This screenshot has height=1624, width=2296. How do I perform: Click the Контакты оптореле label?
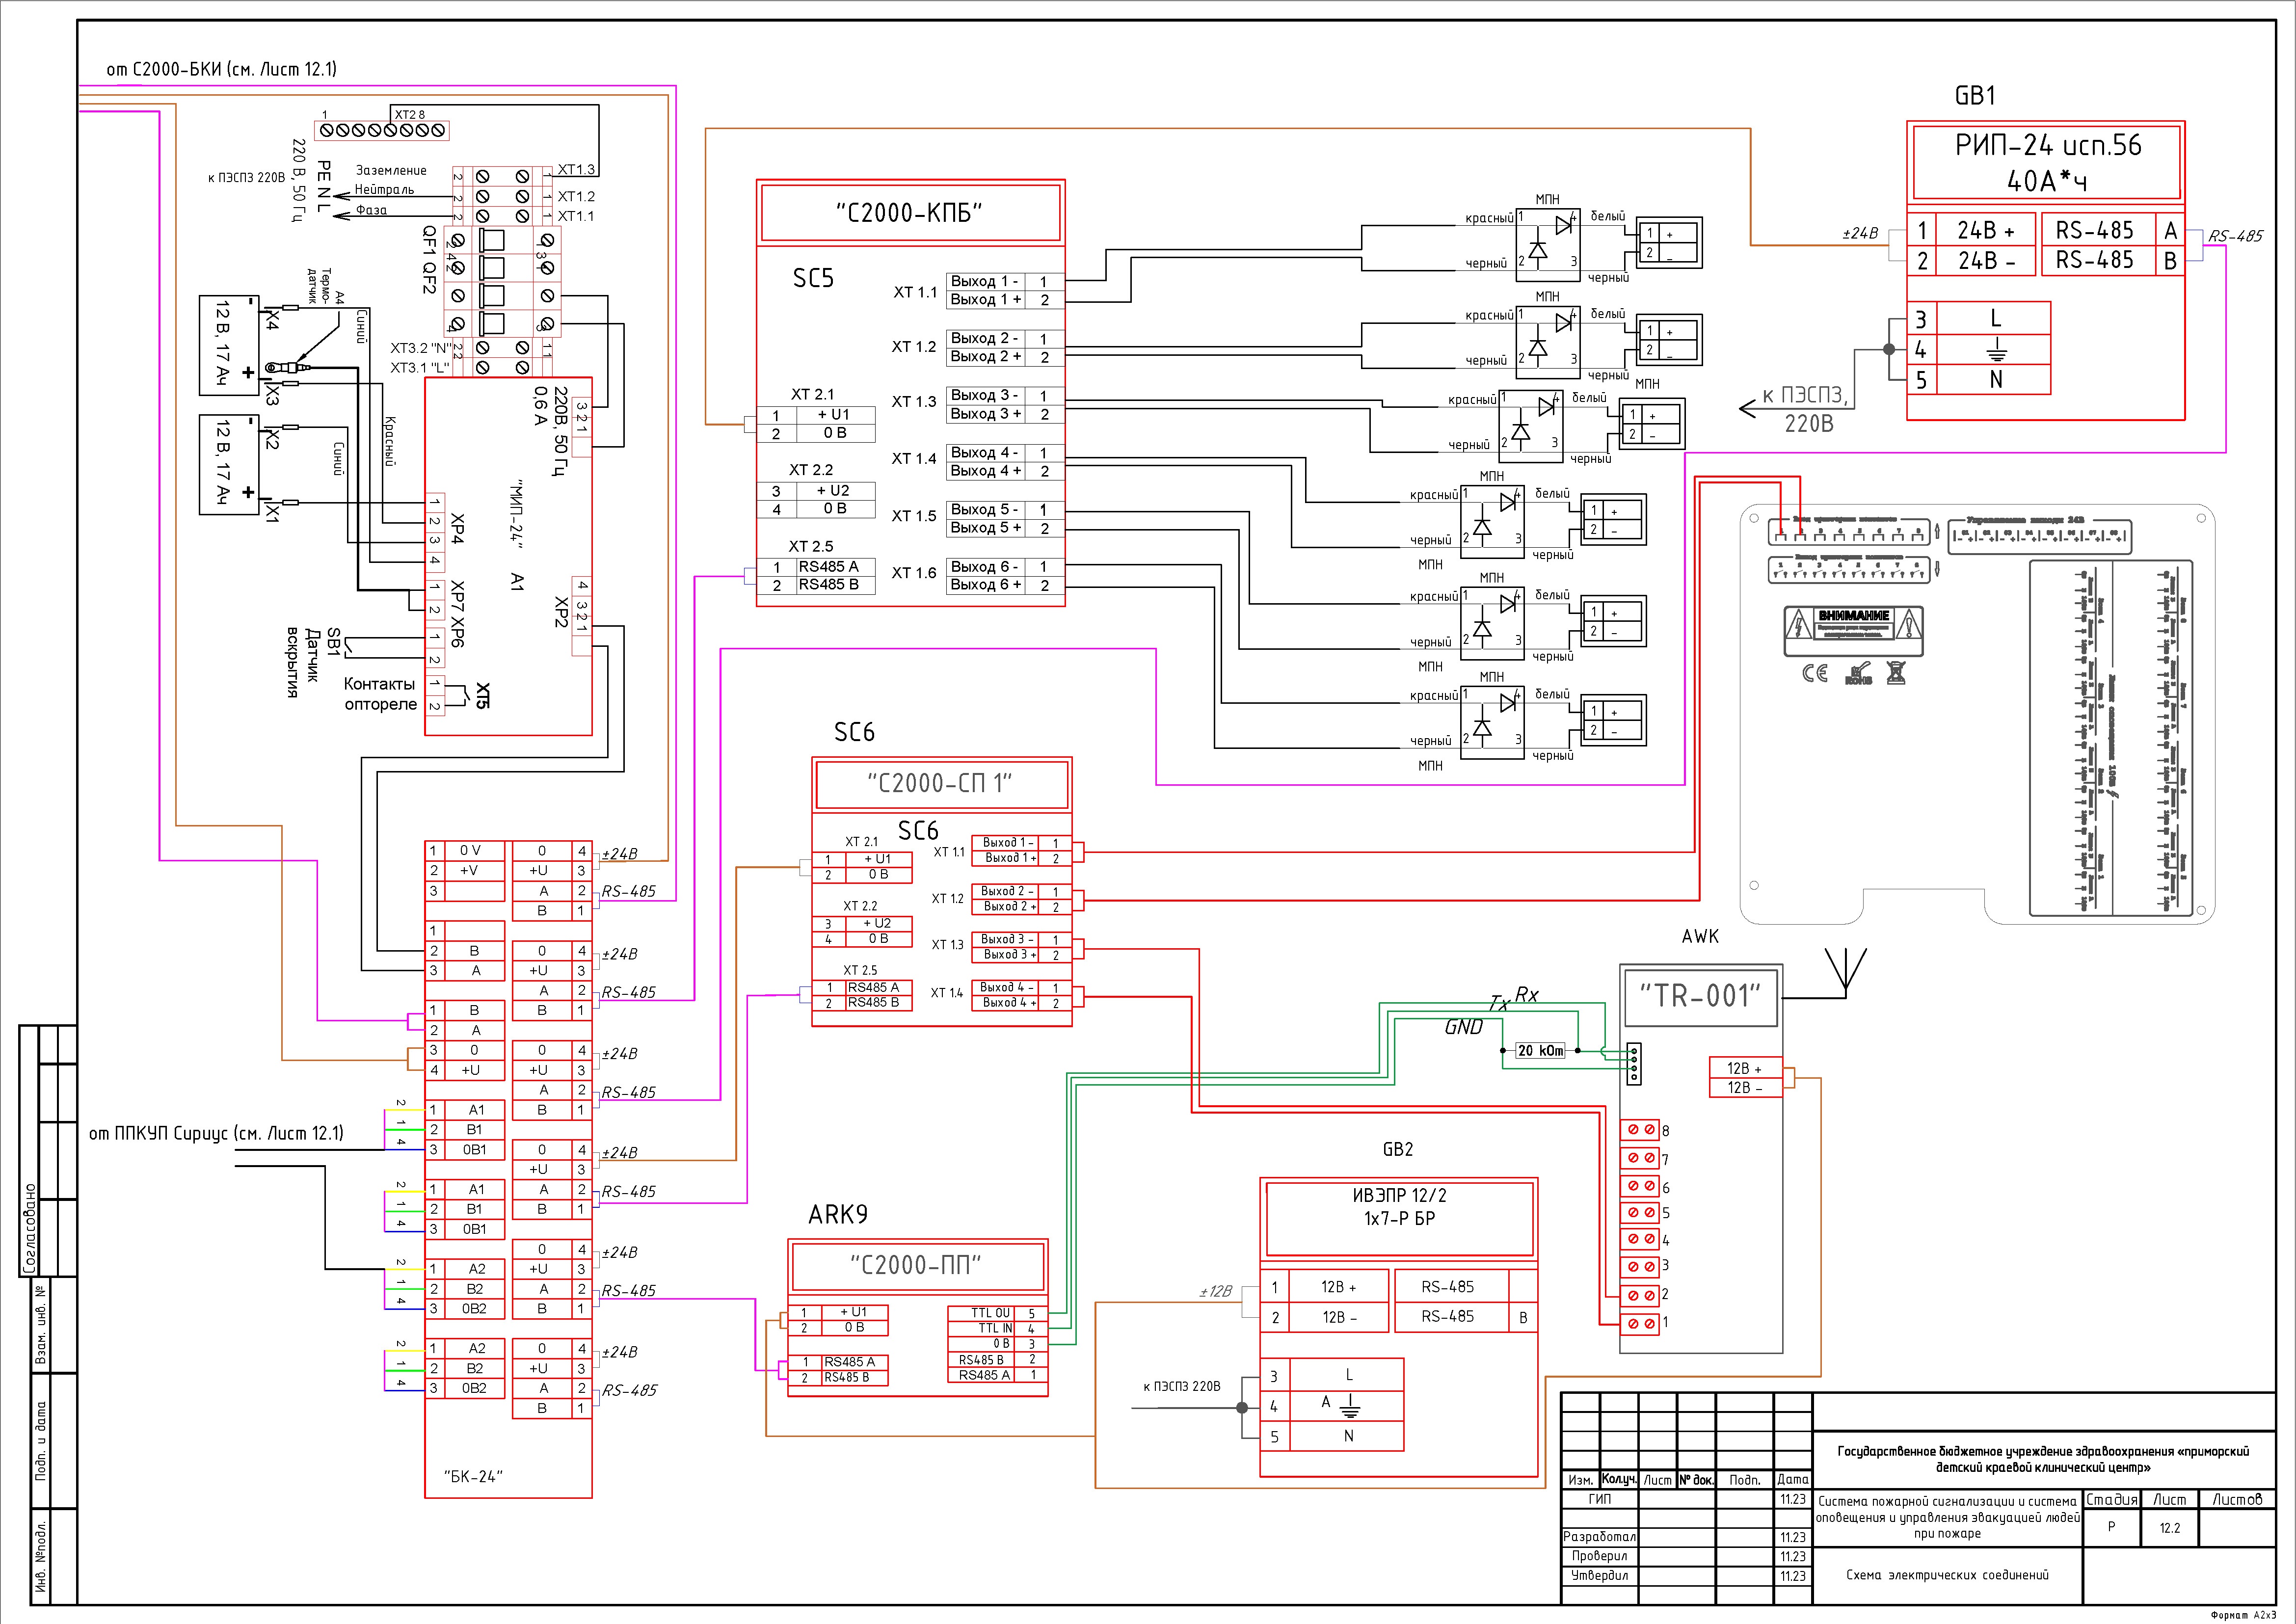(380, 694)
